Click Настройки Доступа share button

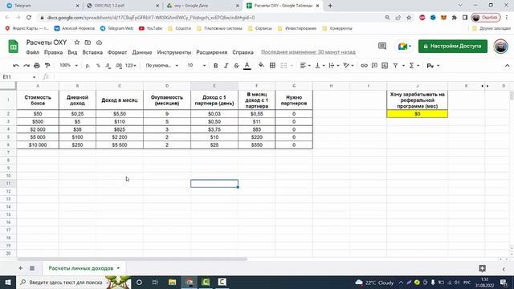(x=453, y=47)
